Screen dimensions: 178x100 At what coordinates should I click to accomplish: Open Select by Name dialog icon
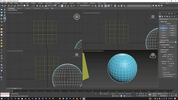pyautogui.click(x=28, y=6)
